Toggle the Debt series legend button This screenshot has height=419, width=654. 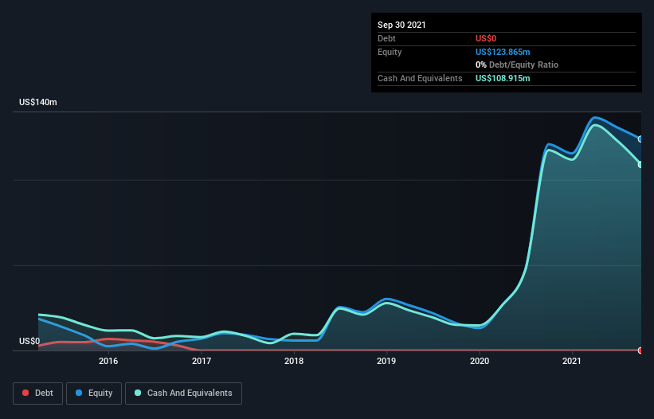click(x=37, y=394)
